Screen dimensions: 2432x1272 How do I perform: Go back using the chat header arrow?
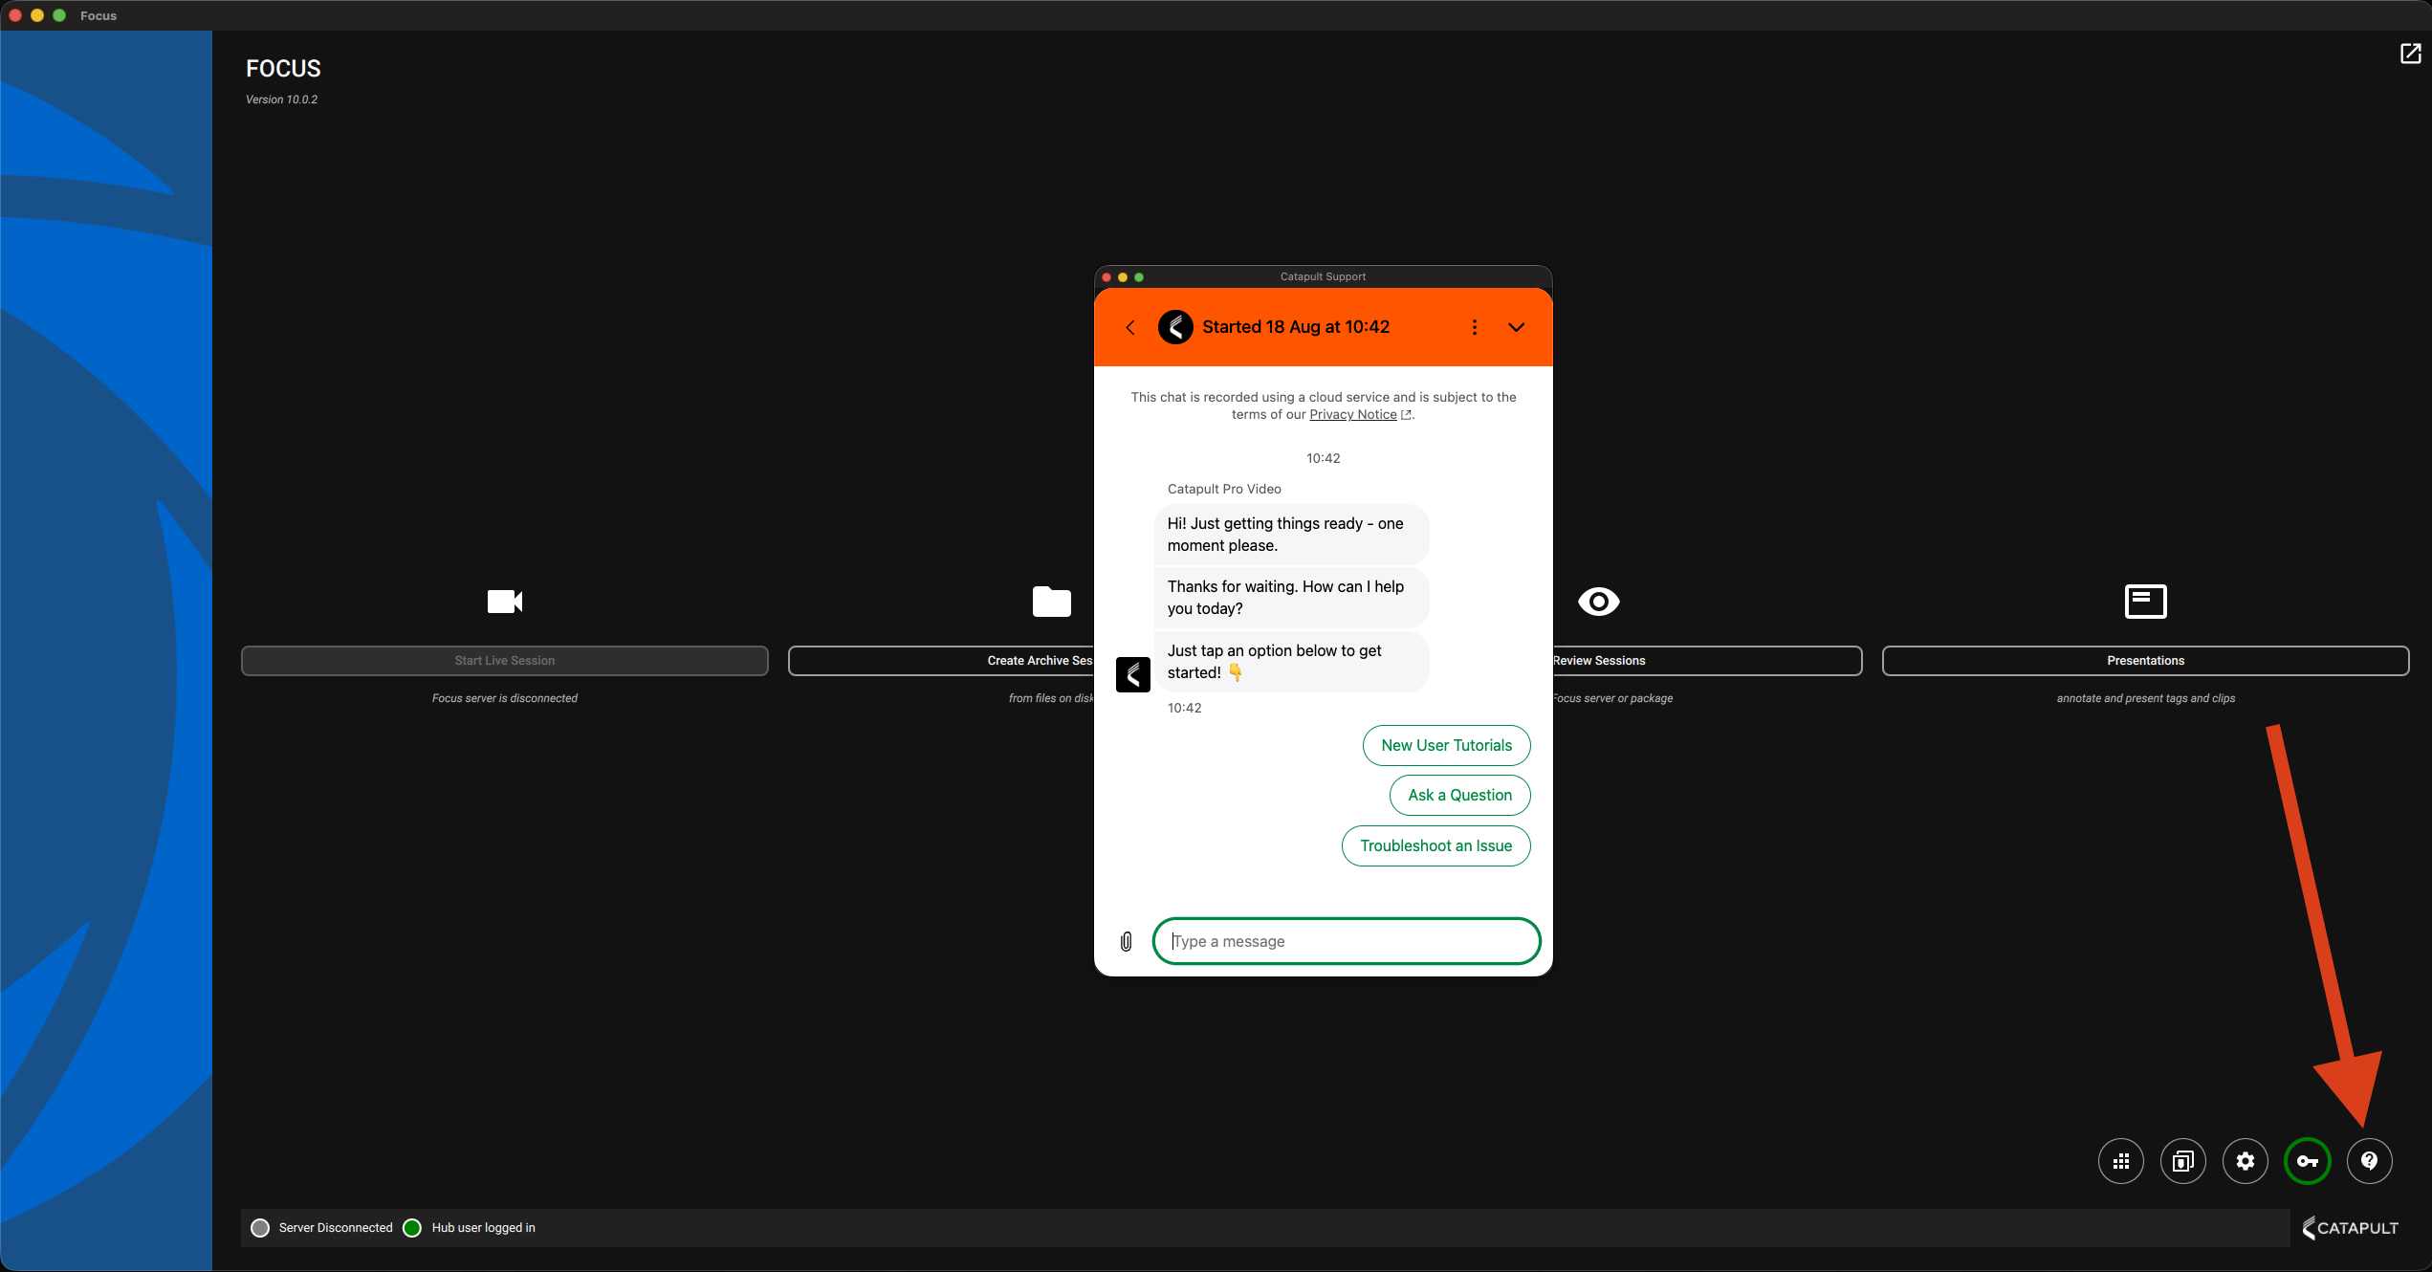[x=1130, y=327]
